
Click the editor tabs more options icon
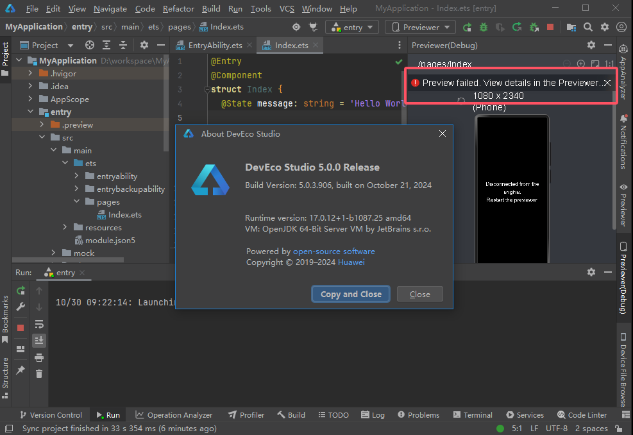pyautogui.click(x=400, y=46)
